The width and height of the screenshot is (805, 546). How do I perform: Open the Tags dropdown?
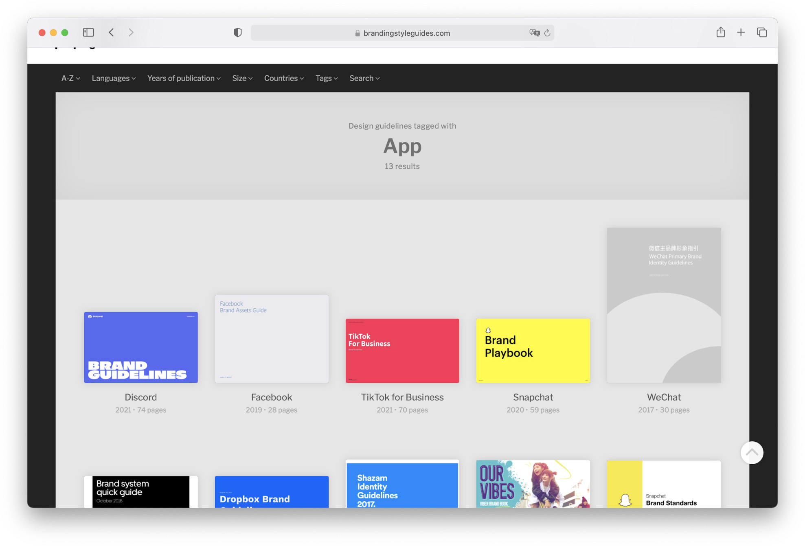327,78
